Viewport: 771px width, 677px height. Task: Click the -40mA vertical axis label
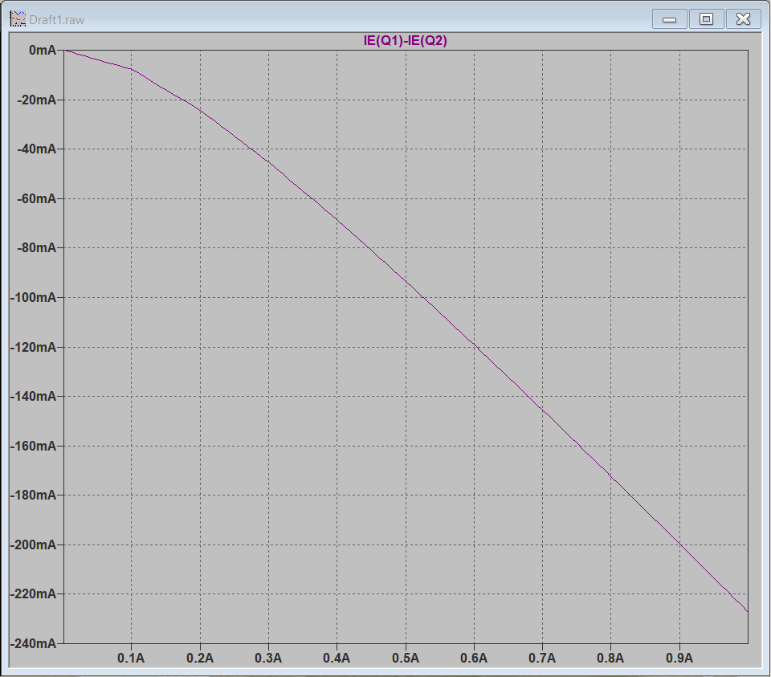(36, 149)
